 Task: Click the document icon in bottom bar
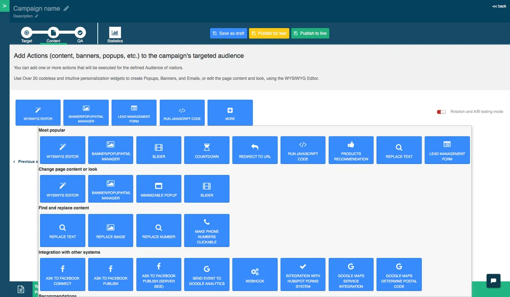[21, 289]
